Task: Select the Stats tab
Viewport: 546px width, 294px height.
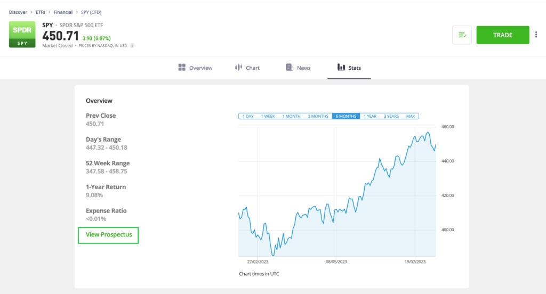Action: (349, 68)
